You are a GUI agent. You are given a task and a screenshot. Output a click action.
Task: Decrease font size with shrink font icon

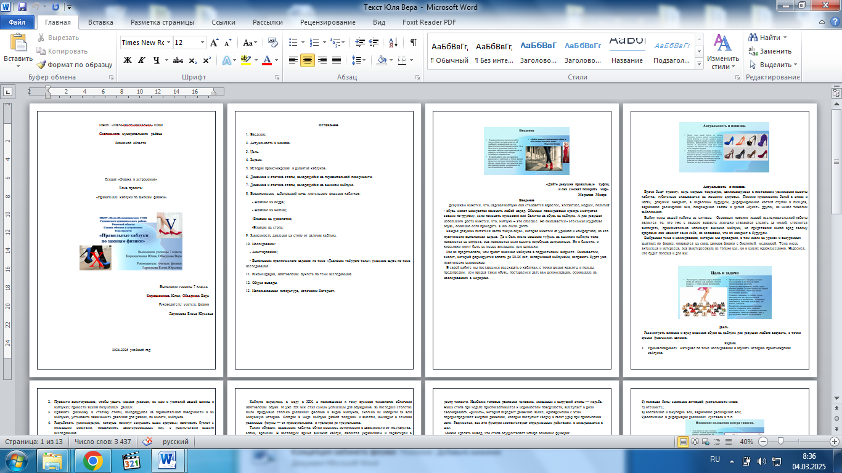tap(227, 43)
